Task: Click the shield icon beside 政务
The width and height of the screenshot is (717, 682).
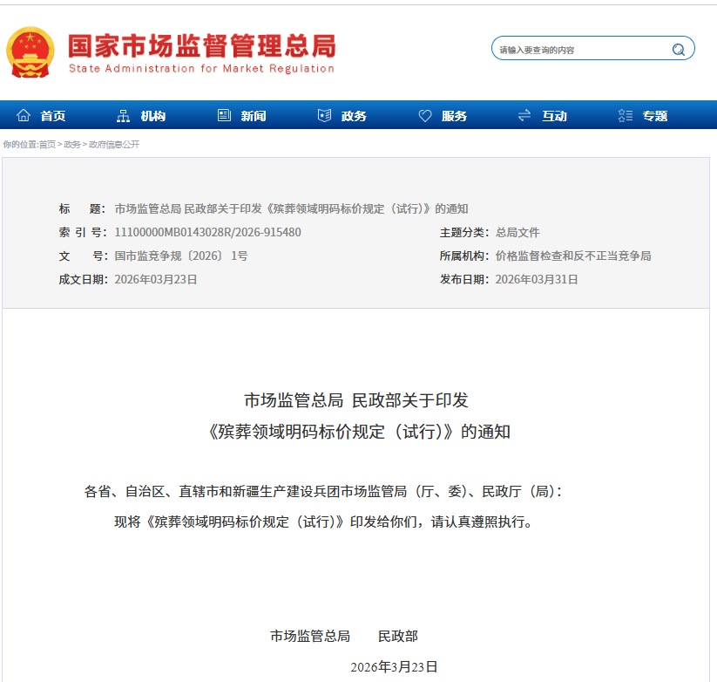Action: [x=325, y=116]
